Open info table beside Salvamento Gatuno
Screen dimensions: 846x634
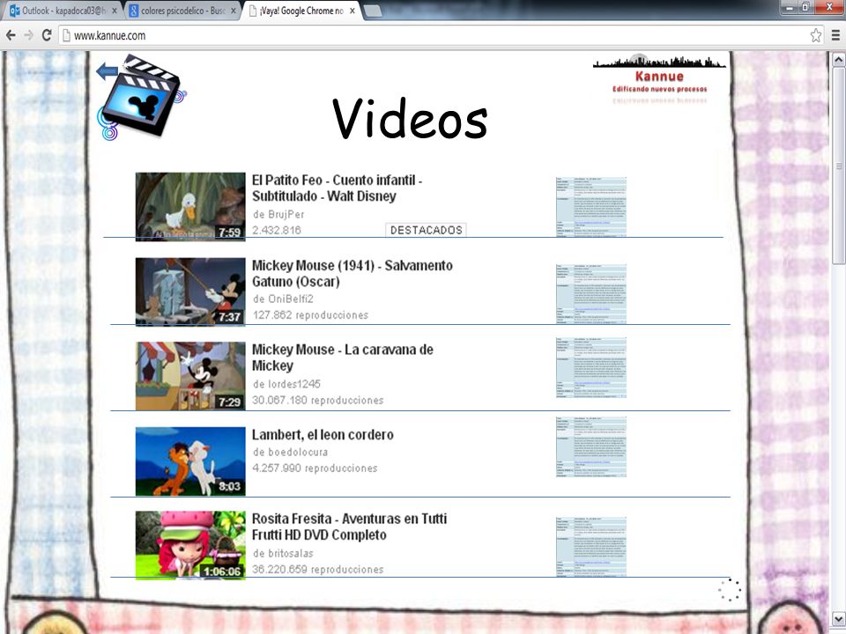pos(591,294)
